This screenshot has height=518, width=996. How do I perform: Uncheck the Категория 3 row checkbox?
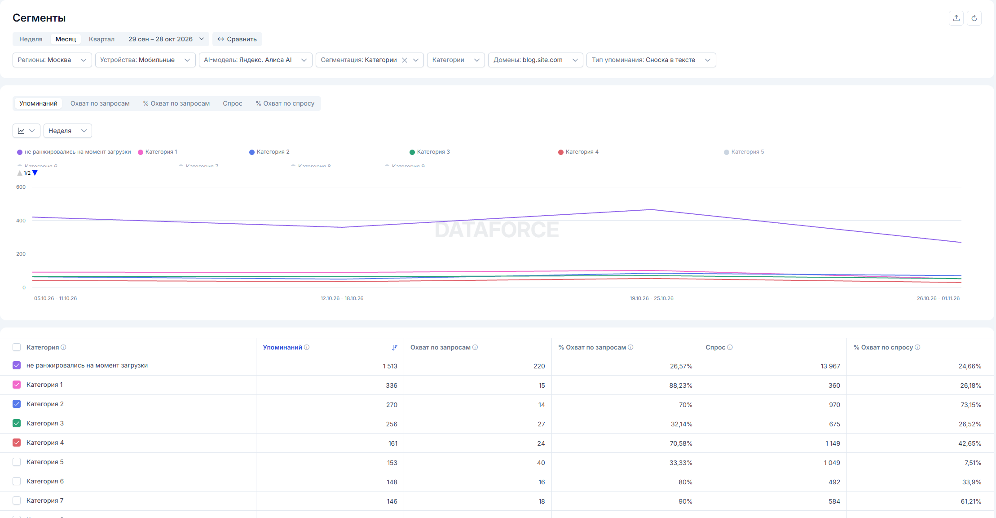(17, 423)
